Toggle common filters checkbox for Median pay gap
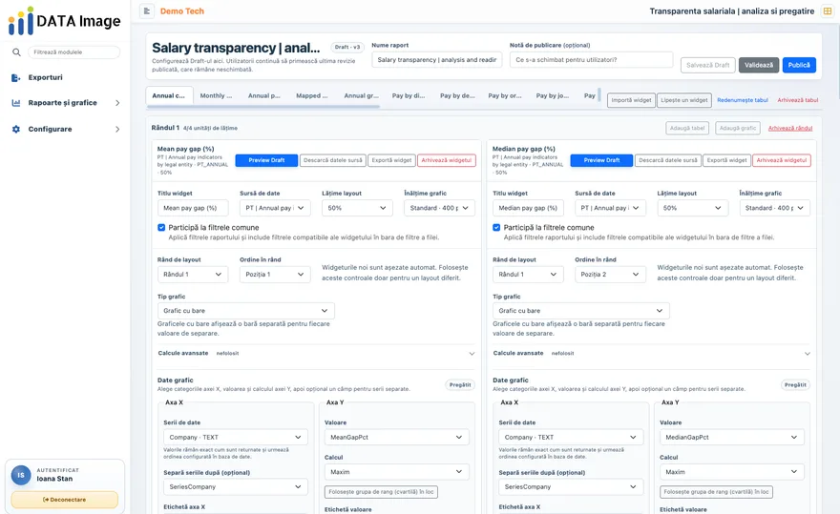This screenshot has height=514, width=840. coord(496,228)
